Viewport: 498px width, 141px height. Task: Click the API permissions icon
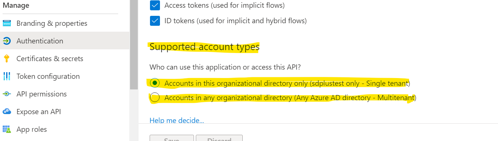[x=7, y=94]
